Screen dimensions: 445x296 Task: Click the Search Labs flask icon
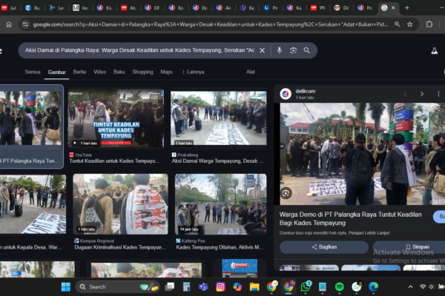click(x=435, y=50)
